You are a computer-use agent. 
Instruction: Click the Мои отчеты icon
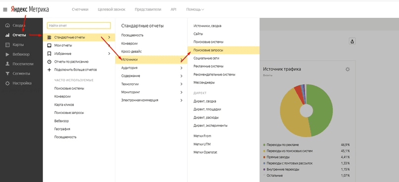[49, 45]
